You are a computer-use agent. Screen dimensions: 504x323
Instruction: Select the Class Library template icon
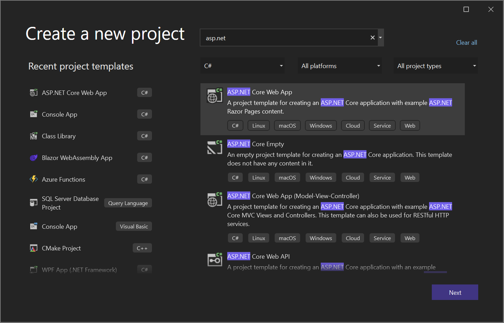pyautogui.click(x=33, y=136)
